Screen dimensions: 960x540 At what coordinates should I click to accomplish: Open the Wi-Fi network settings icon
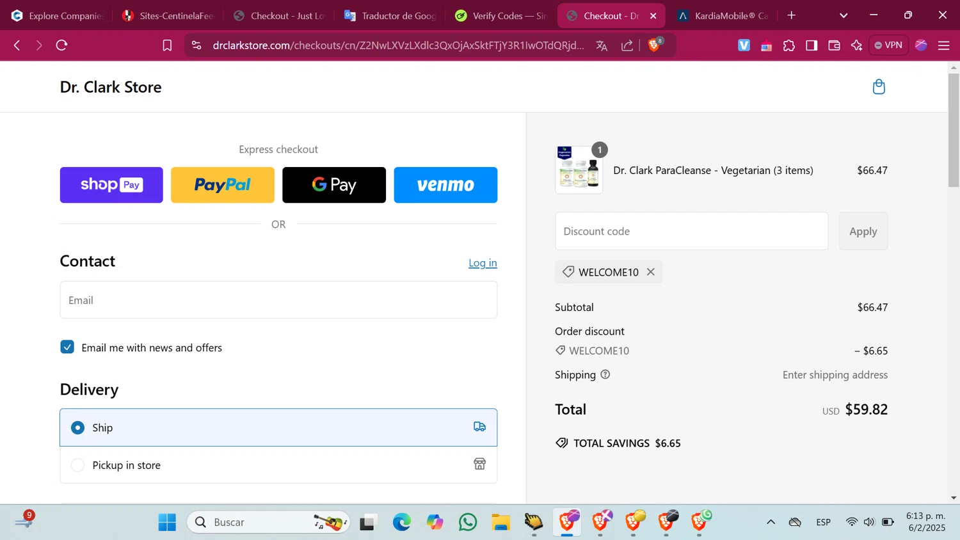(x=851, y=522)
